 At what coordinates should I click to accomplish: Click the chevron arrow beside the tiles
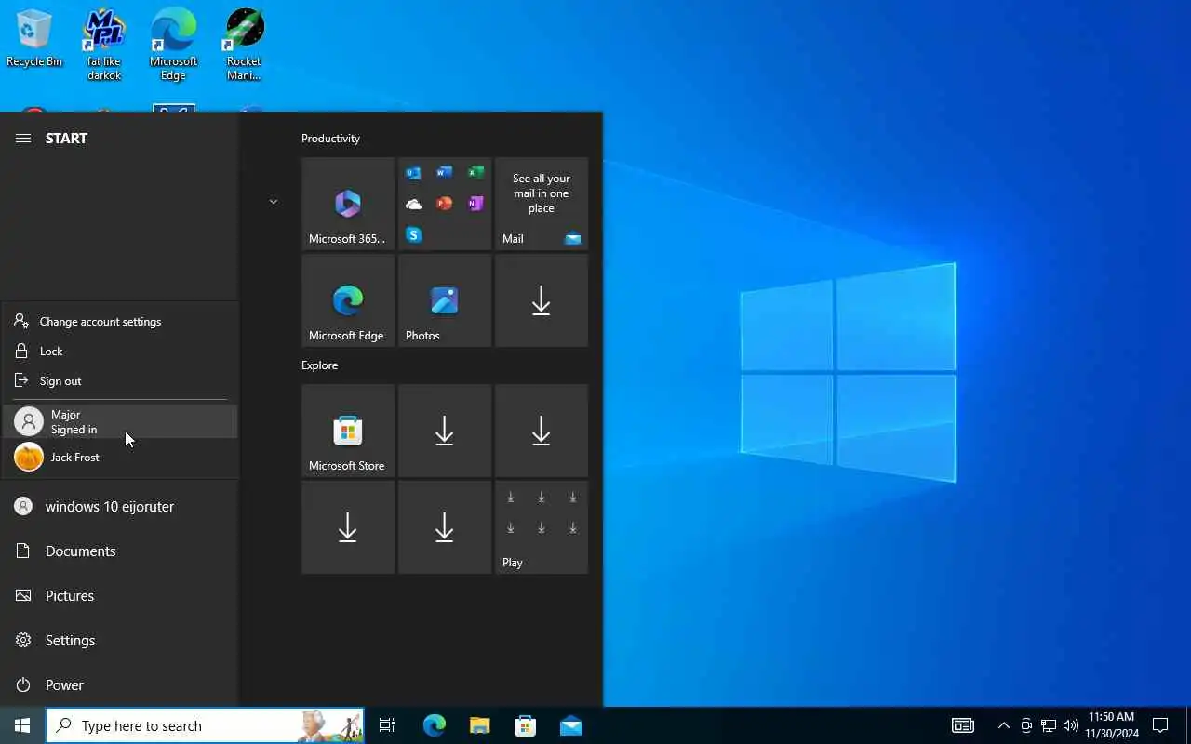tap(273, 202)
